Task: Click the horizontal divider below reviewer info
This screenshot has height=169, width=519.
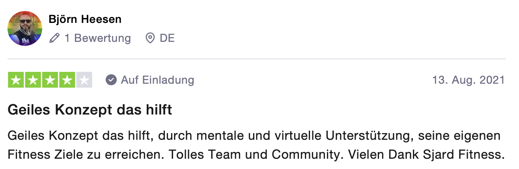Action: point(257,59)
